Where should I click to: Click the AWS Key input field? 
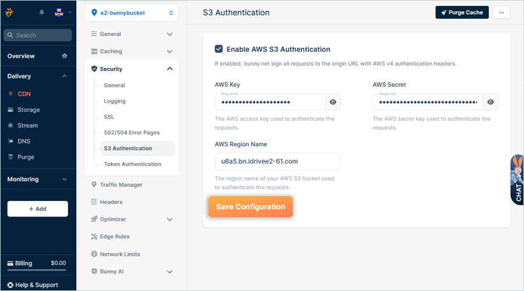[x=270, y=102]
